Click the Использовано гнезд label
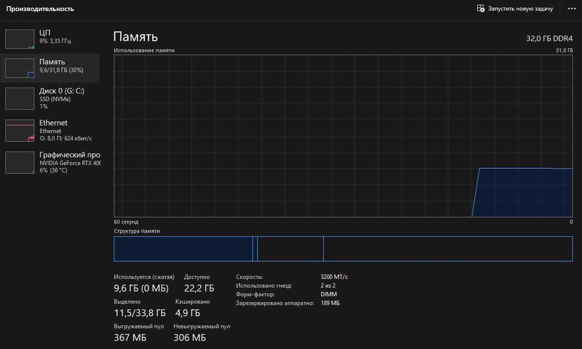582x349 pixels. tap(264, 286)
